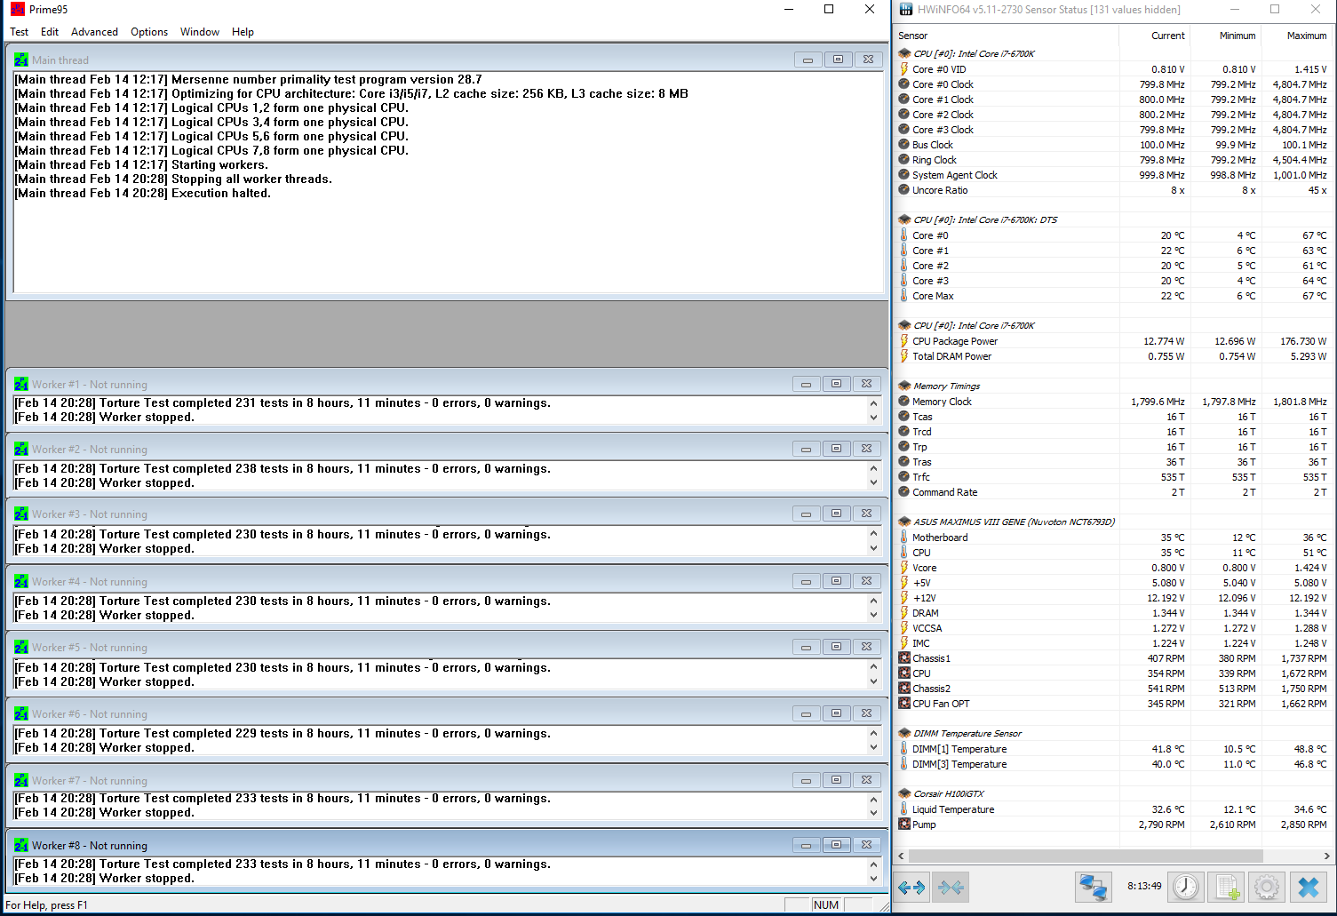Click the 'Execution halted.' line in Main thread
The image size is (1337, 916).
coord(142,193)
